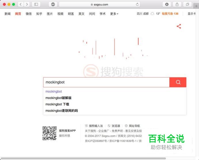Toggle the Safari sidebar button
The image size is (199, 160).
36,4
